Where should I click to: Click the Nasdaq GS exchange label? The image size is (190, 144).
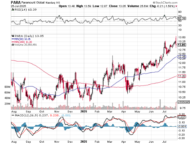[x=53, y=3]
